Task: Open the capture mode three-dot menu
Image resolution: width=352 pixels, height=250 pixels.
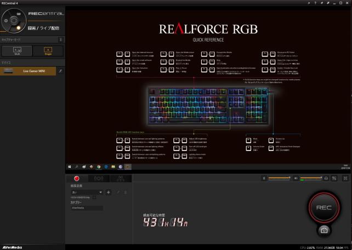Action: [x=61, y=39]
